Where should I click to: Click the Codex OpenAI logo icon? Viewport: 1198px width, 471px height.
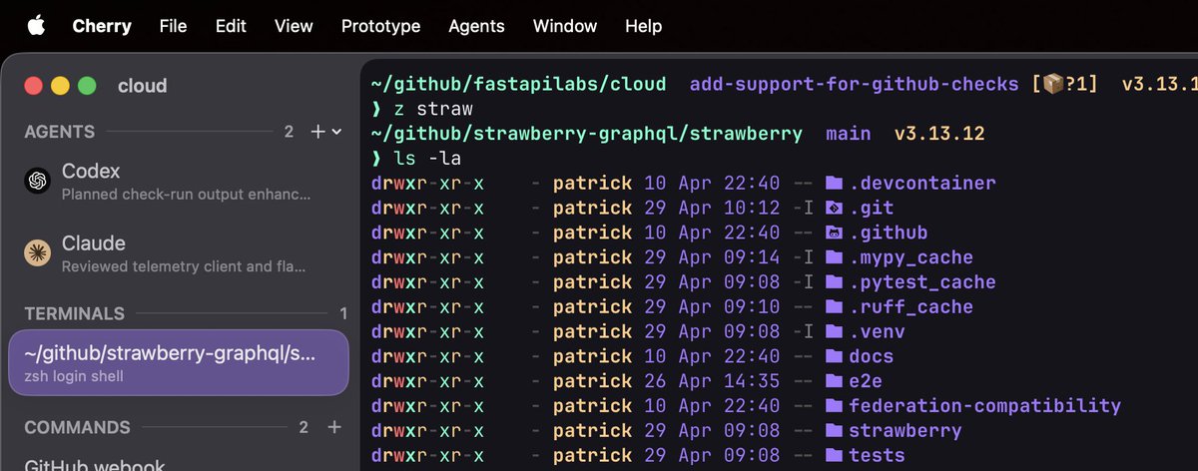(38, 181)
